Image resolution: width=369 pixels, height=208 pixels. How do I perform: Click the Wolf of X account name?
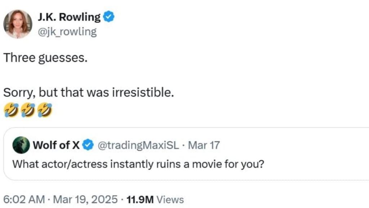[x=56, y=145]
